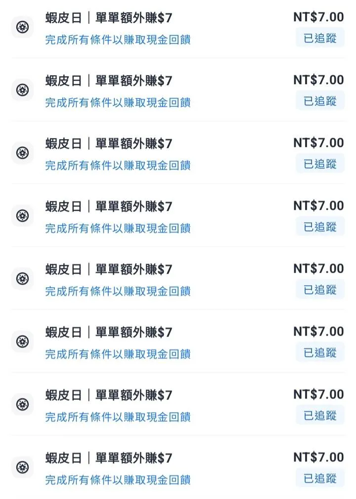Click the gear icon in the fourth row
The height and width of the screenshot is (499, 356).
tap(22, 216)
